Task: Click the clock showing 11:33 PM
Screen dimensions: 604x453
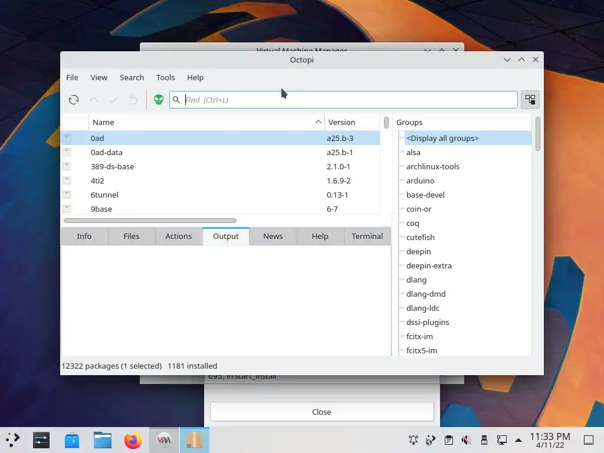Action: click(x=550, y=440)
